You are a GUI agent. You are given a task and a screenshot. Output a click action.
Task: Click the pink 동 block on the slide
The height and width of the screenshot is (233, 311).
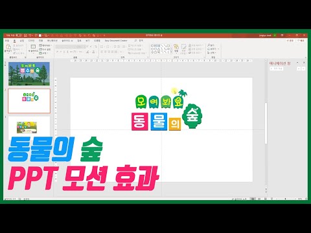[x=140, y=122]
